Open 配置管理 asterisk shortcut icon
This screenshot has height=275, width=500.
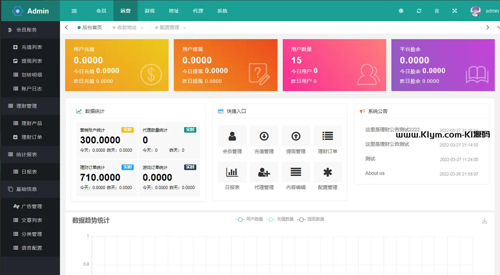click(327, 172)
